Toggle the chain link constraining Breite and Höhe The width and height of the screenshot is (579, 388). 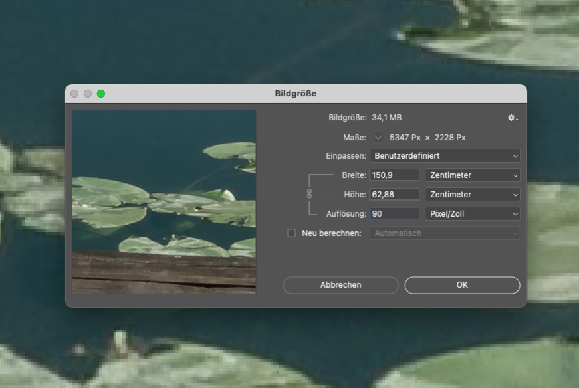tap(309, 194)
